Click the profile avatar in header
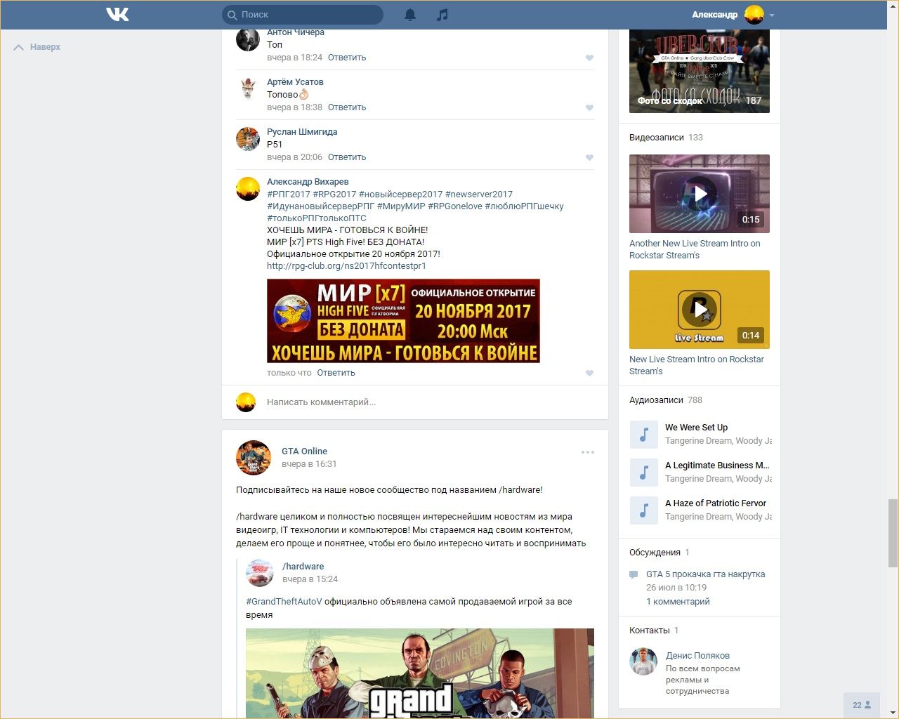The height and width of the screenshot is (719, 899). tap(754, 15)
